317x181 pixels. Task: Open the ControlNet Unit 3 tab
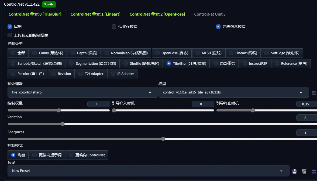point(210,14)
